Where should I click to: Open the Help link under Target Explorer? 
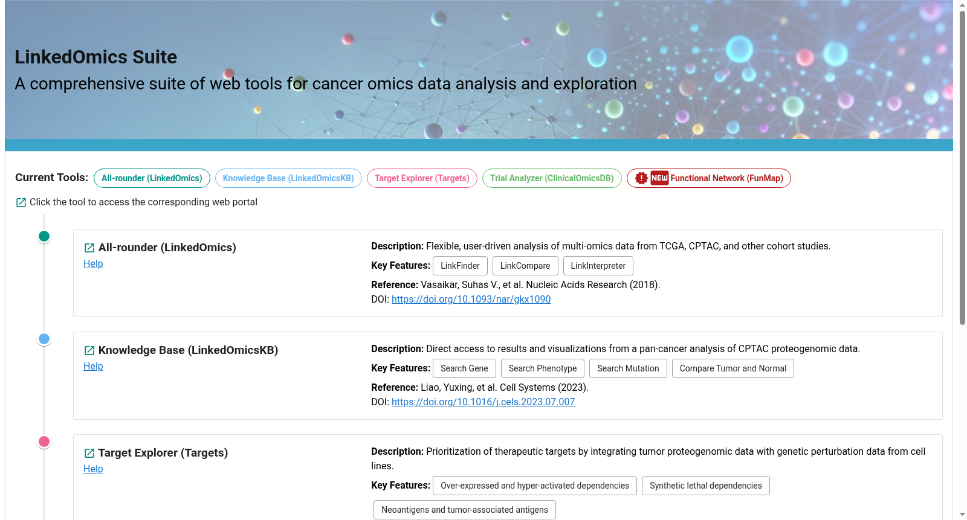pos(93,469)
